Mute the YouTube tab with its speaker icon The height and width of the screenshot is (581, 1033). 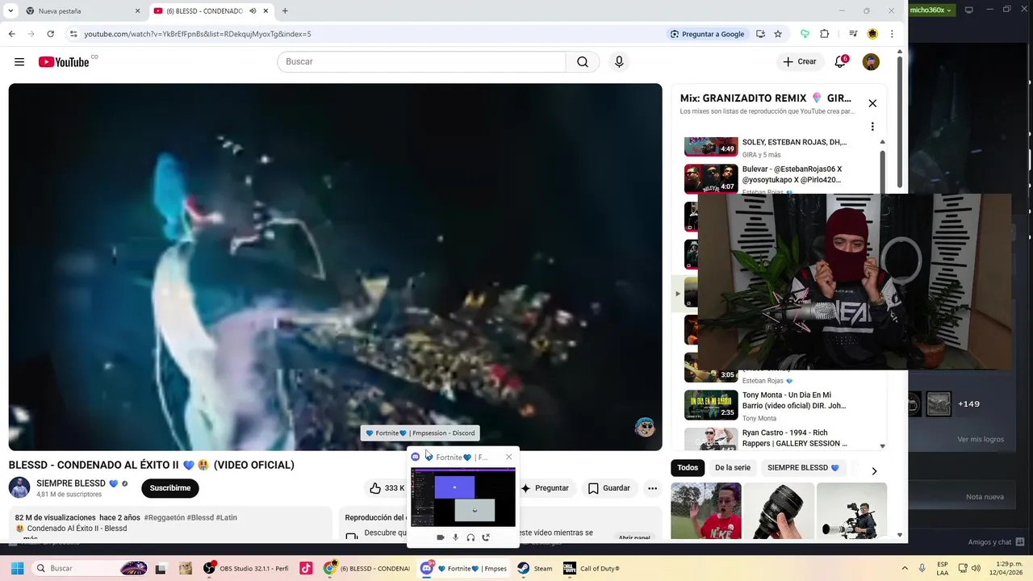click(x=253, y=11)
